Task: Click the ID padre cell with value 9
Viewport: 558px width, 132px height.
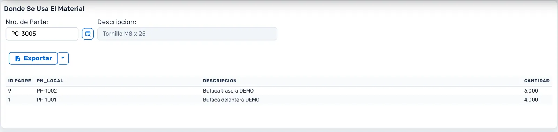Action: [x=10, y=91]
